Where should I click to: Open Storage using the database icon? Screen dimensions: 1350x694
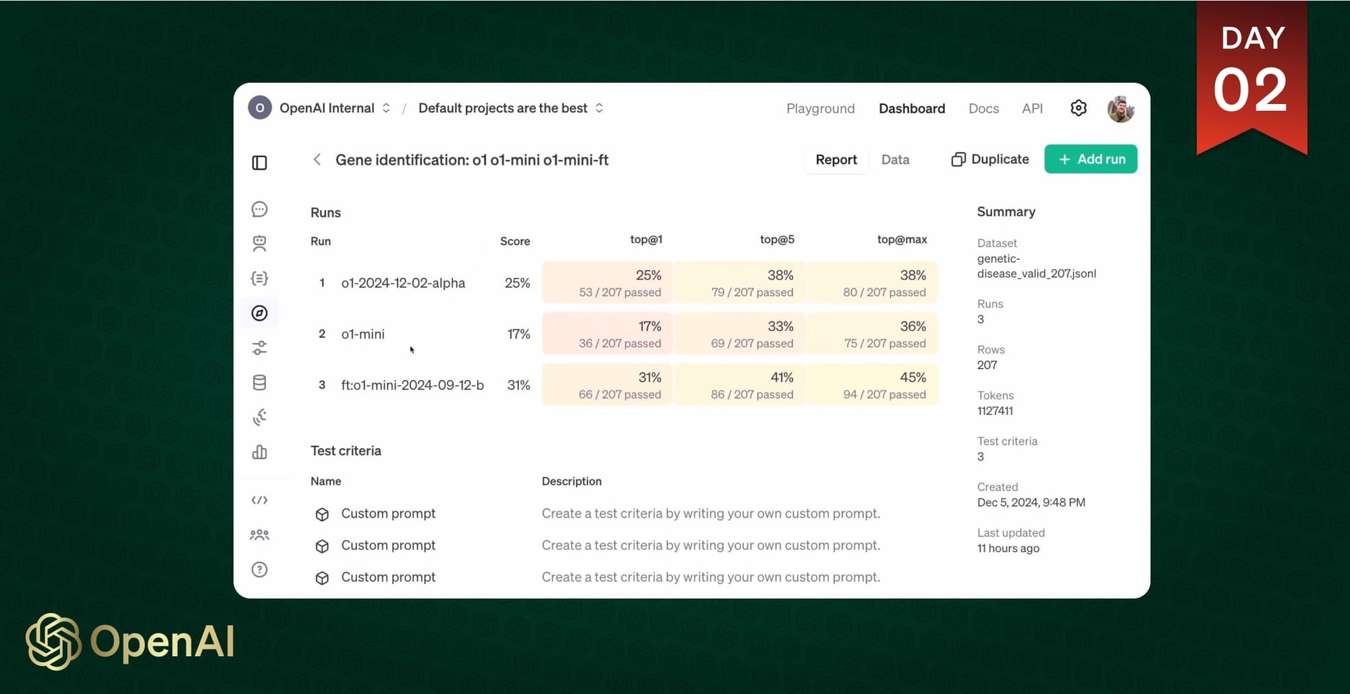[x=260, y=382]
